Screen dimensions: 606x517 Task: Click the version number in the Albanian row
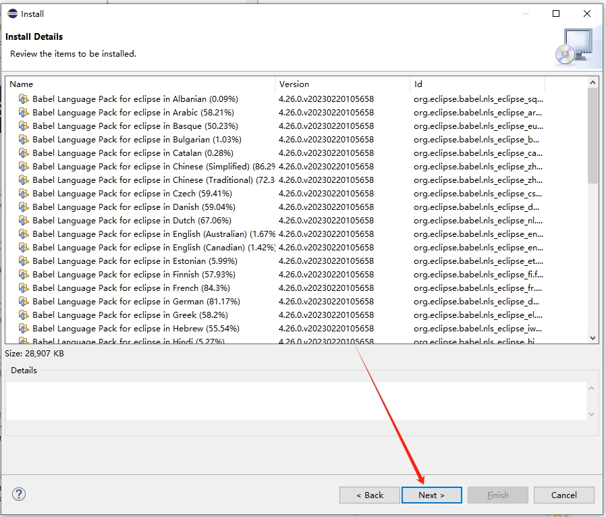tap(326, 99)
